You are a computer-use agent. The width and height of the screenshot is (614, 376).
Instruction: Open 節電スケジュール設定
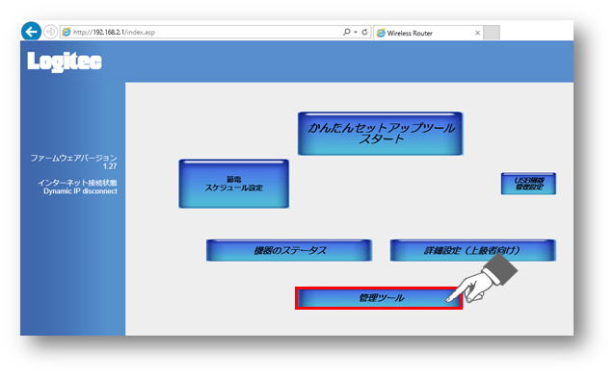(x=234, y=184)
